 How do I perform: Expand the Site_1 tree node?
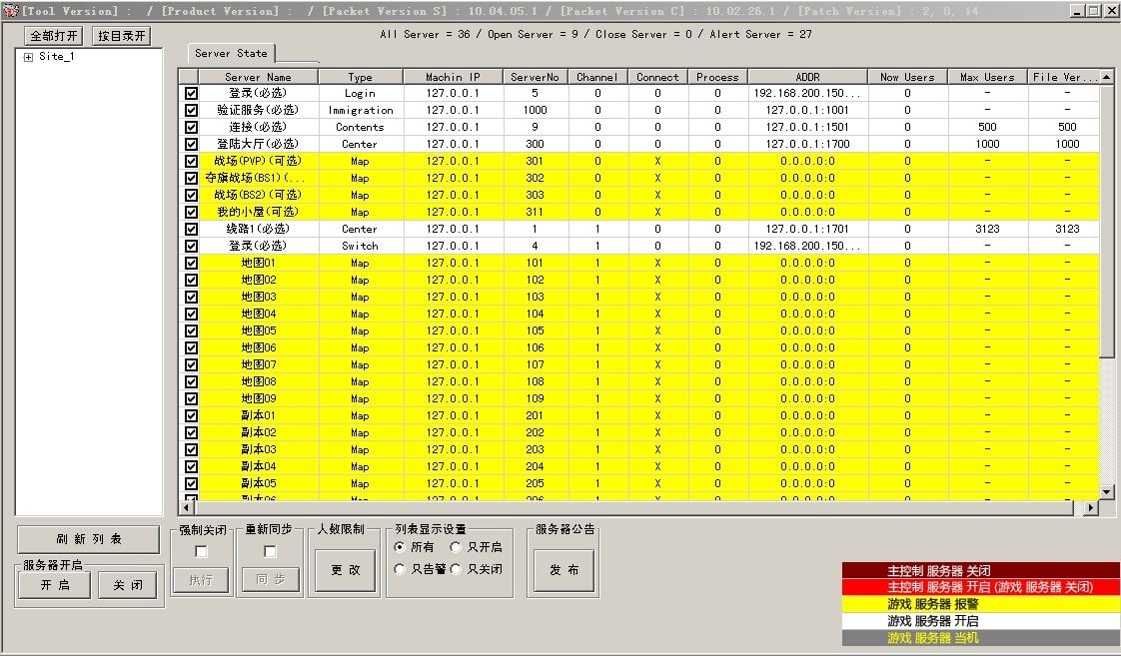(28, 57)
